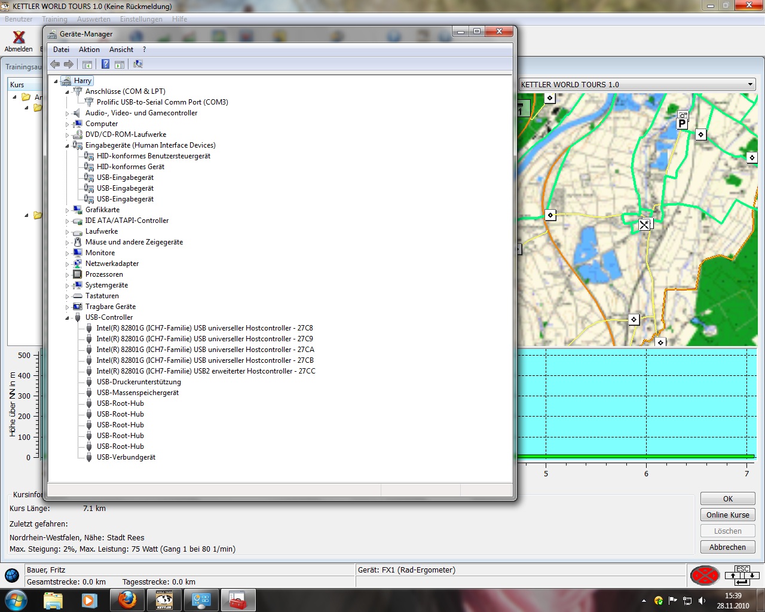
Task: Select the Hostcontroller - 27C8 item
Action: [204, 328]
